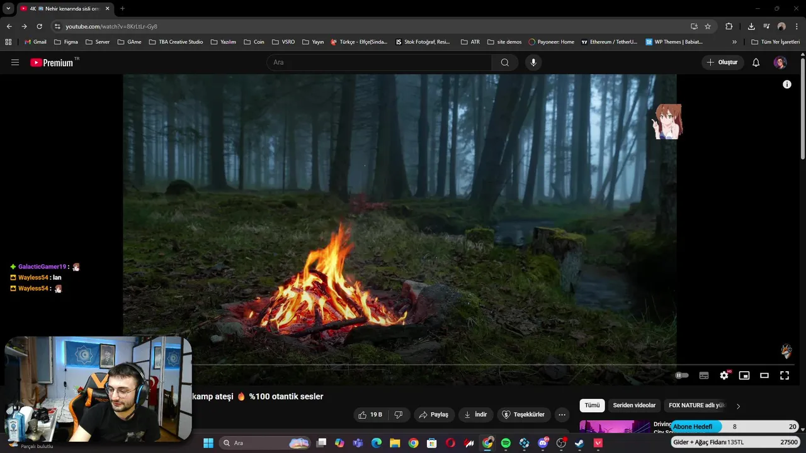Image resolution: width=806 pixels, height=453 pixels.
Task: Click the YouTube search magnifier button
Action: pos(505,62)
